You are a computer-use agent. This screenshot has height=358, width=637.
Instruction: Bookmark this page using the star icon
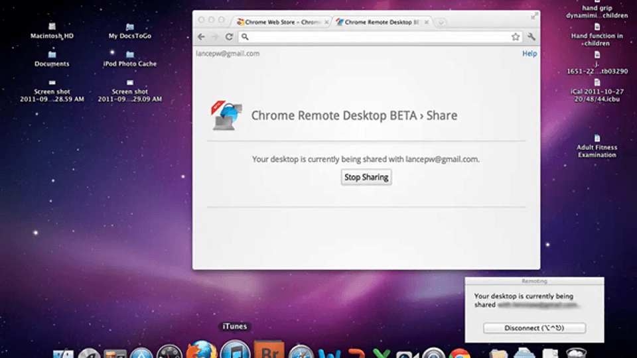point(516,37)
